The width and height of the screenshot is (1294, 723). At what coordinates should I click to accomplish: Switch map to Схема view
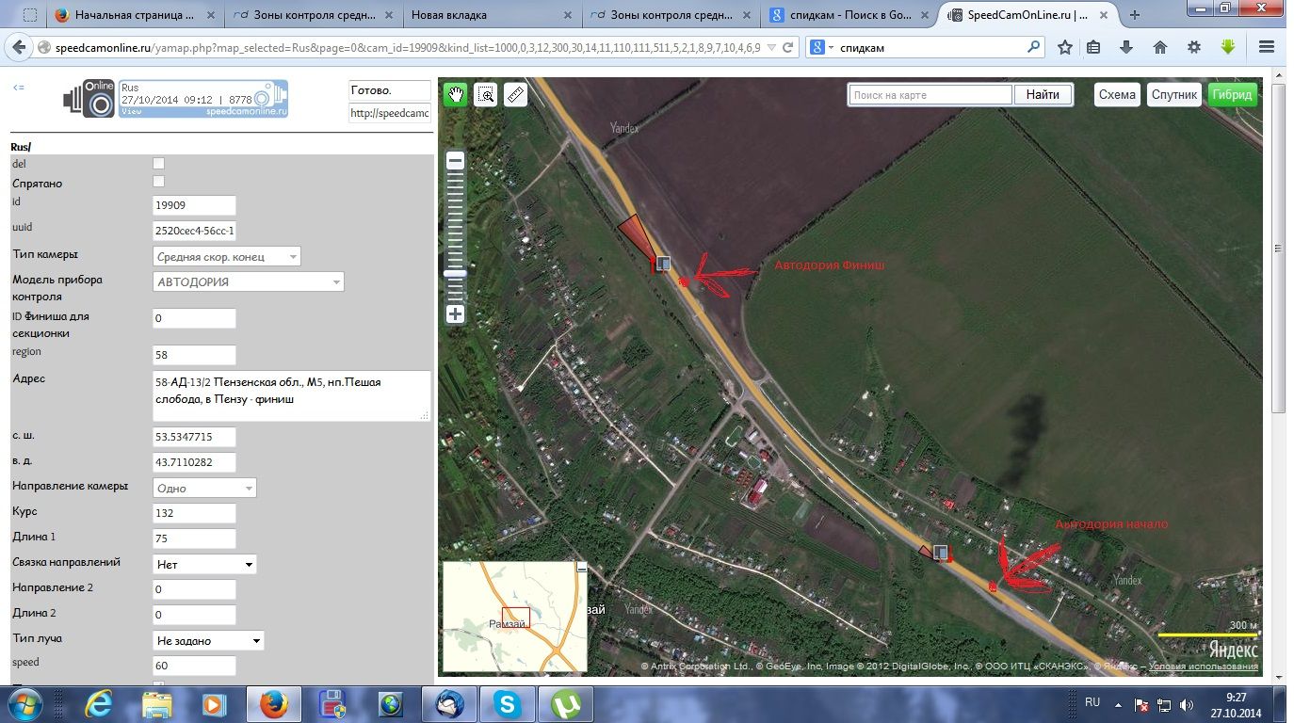click(1117, 94)
